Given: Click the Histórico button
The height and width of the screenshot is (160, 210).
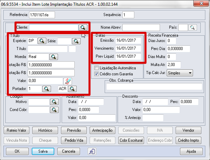Looking at the screenshot, I should tap(45, 130).
